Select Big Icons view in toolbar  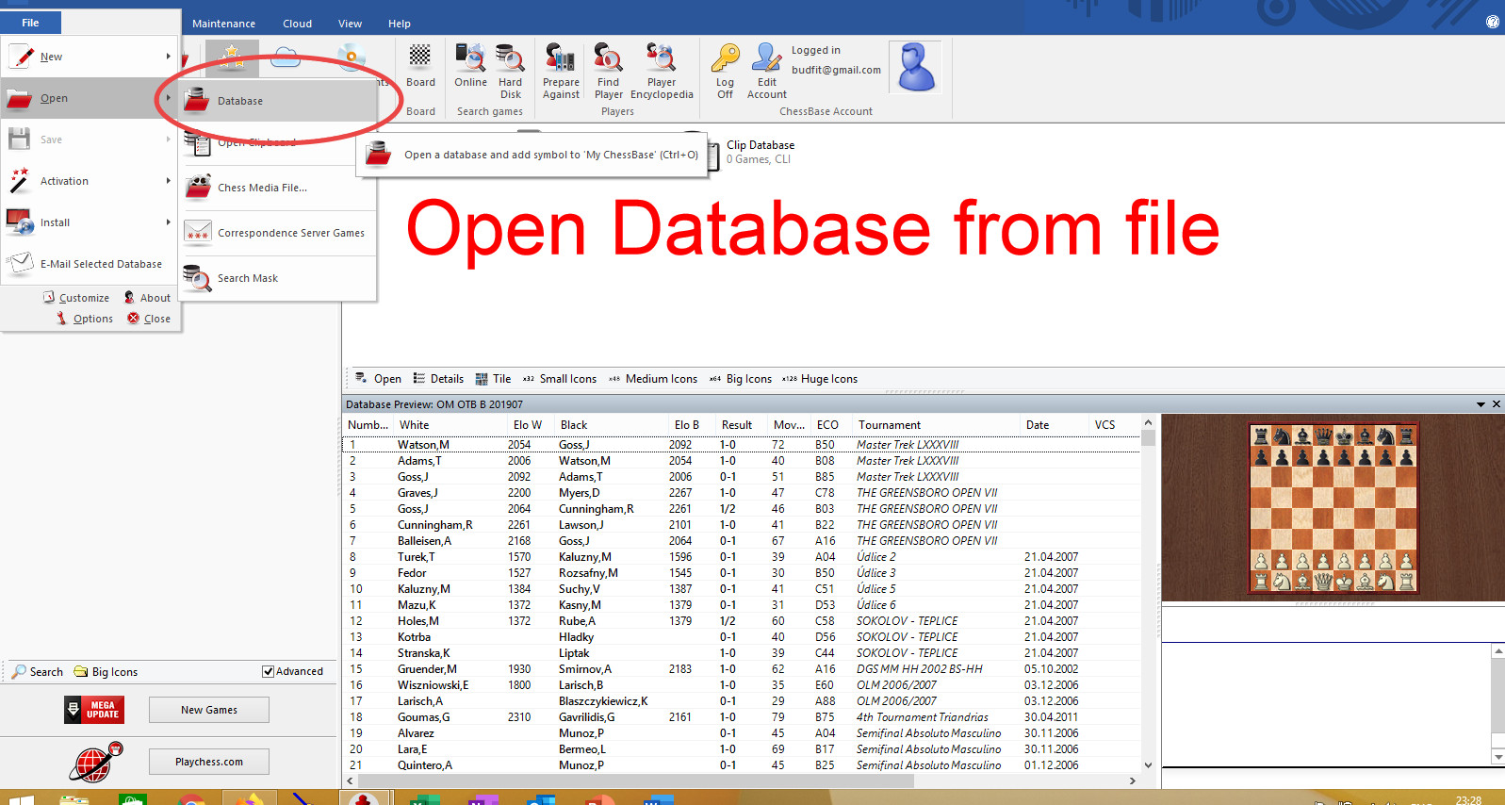(x=741, y=379)
